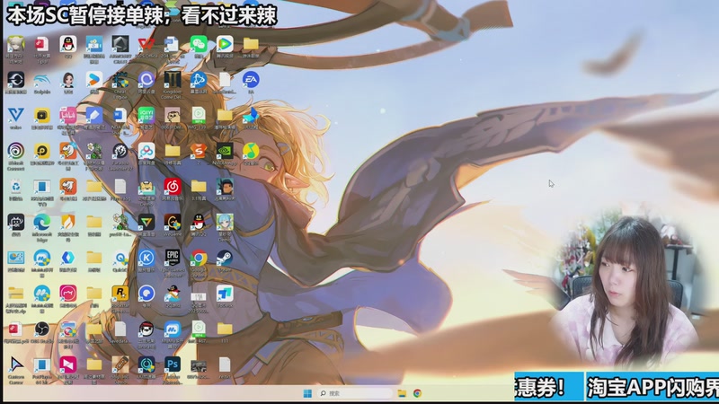Open Google Chrome from the taskbar
719x404 pixels.
tap(417, 393)
